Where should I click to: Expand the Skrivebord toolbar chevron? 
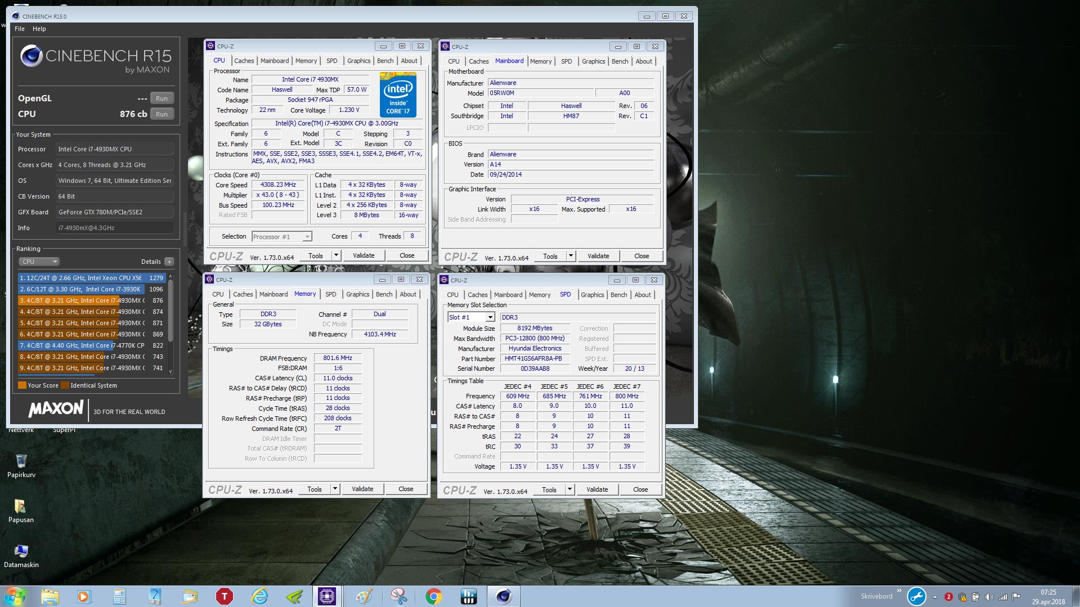click(x=899, y=591)
